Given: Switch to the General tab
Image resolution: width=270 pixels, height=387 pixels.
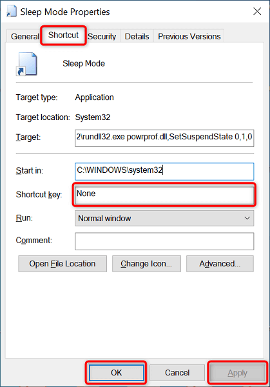Looking at the screenshot, I should pos(24,37).
